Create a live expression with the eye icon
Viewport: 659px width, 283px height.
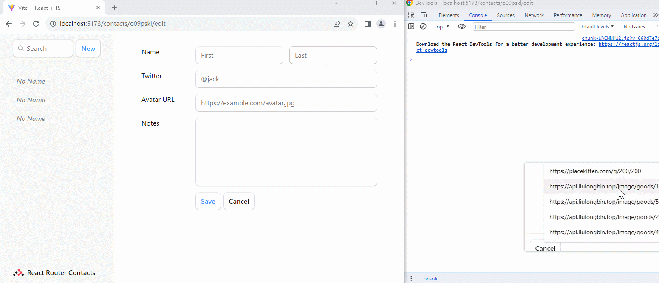(462, 27)
